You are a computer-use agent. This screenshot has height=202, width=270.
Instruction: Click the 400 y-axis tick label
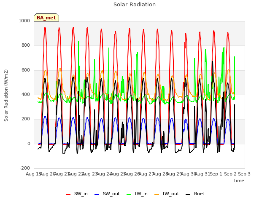pyautogui.click(x=26, y=94)
